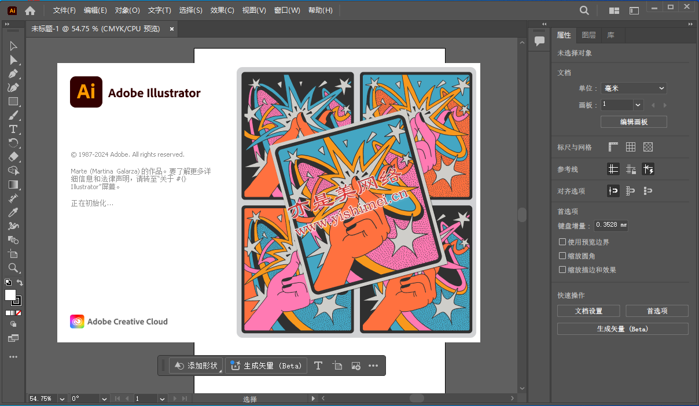The width and height of the screenshot is (699, 406).
Task: Toggle rulers display icon
Action: click(613, 147)
